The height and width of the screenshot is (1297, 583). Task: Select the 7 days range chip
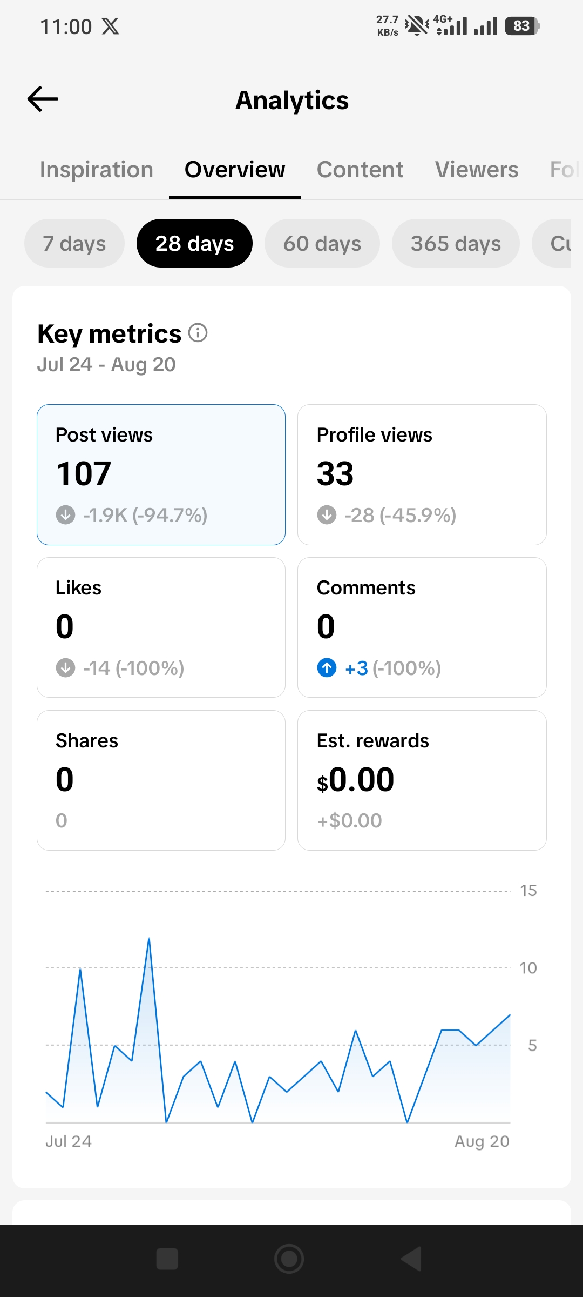pos(74,243)
